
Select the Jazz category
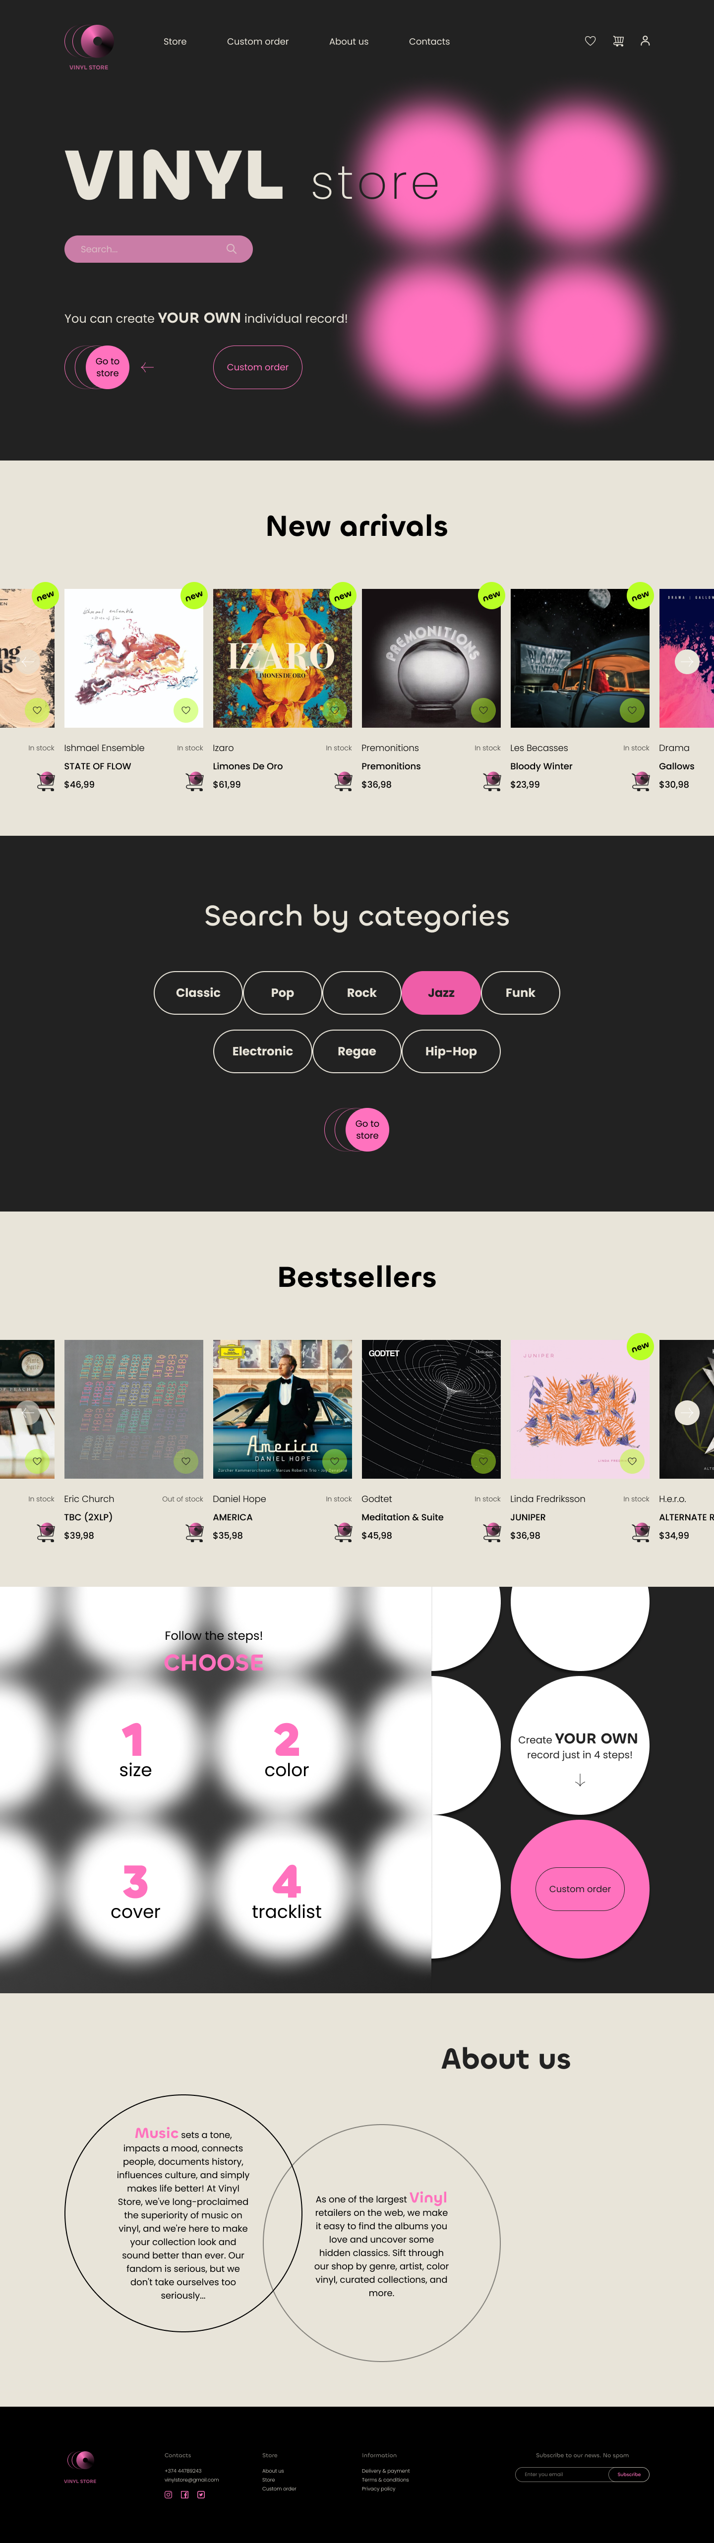441,993
